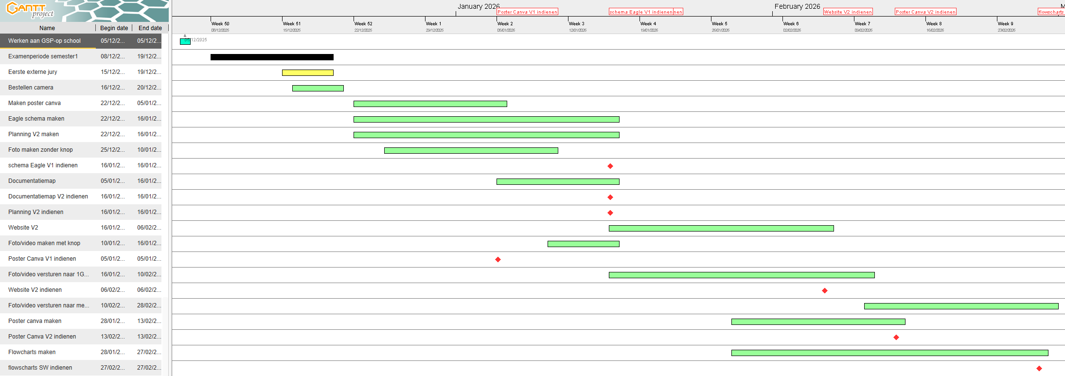
Task: Click the flowscharts SW indienen milestone diamond
Action: (1039, 369)
